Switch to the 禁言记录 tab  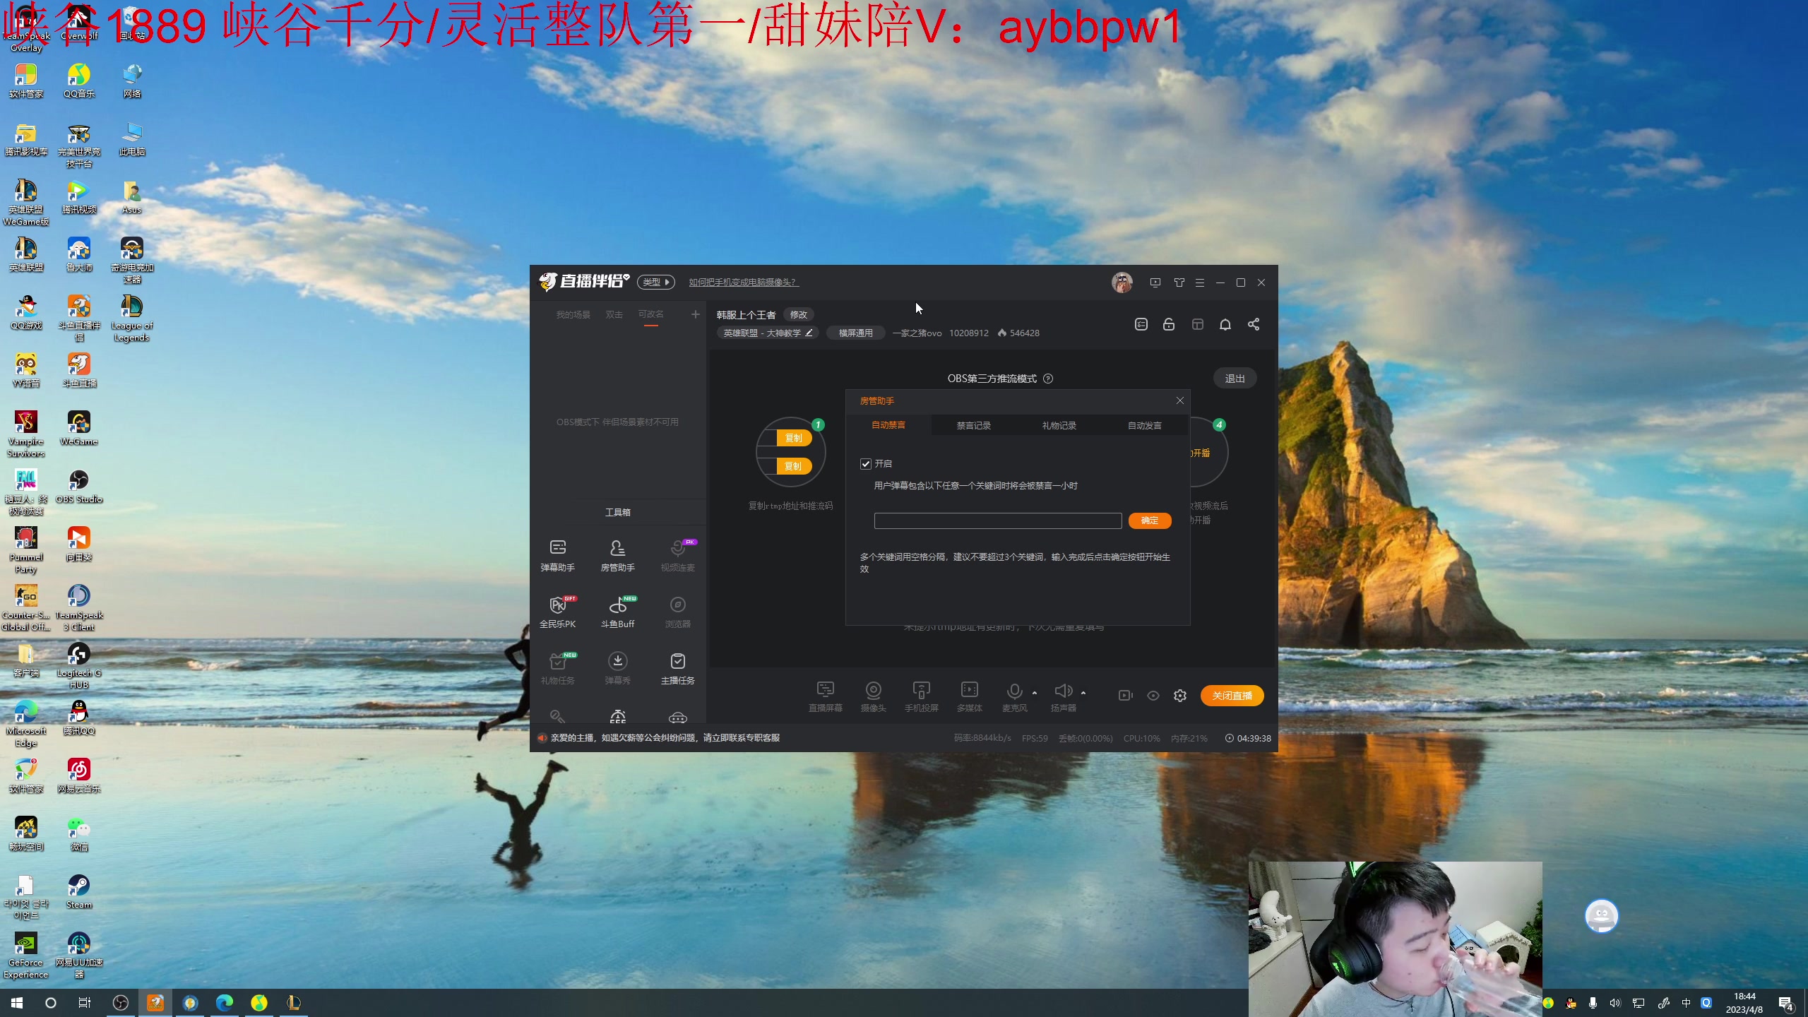point(973,425)
